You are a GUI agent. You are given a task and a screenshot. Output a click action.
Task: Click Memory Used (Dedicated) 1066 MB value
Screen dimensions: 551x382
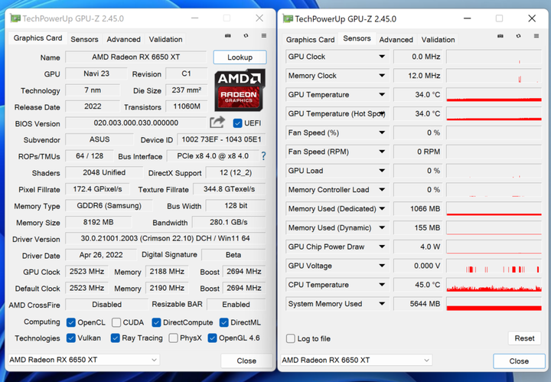coord(417,209)
